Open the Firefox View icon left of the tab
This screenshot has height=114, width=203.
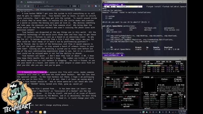click(x=22, y=2)
